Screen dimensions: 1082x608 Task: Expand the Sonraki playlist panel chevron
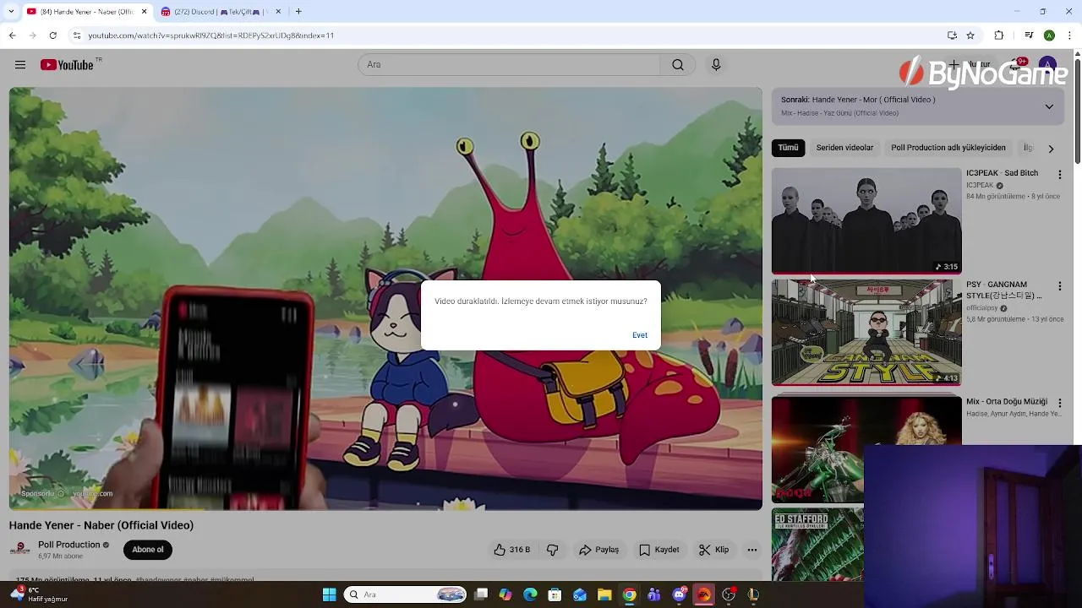pyautogui.click(x=1049, y=106)
